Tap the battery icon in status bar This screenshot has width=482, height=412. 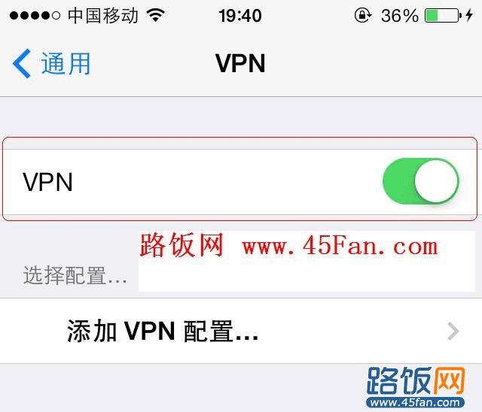click(444, 15)
